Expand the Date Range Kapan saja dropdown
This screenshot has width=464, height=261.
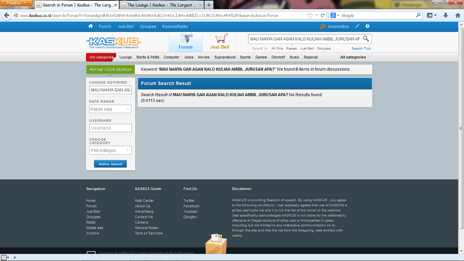[111, 109]
